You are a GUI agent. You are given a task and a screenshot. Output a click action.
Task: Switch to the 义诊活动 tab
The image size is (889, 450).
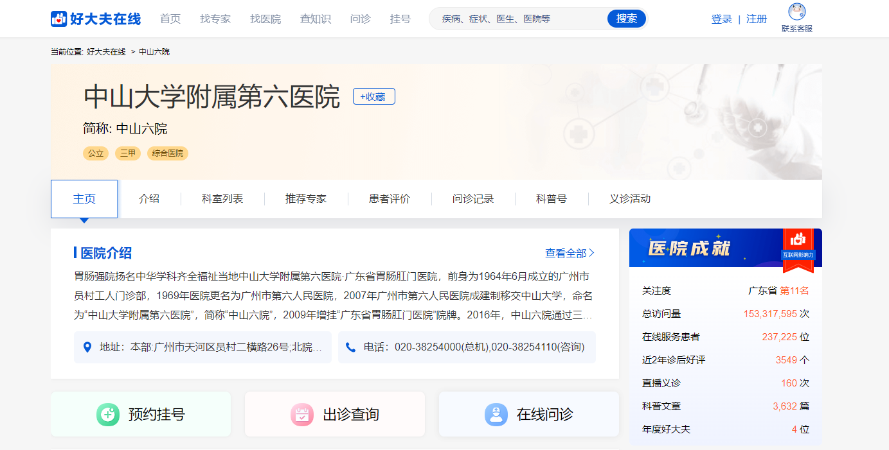tap(630, 199)
